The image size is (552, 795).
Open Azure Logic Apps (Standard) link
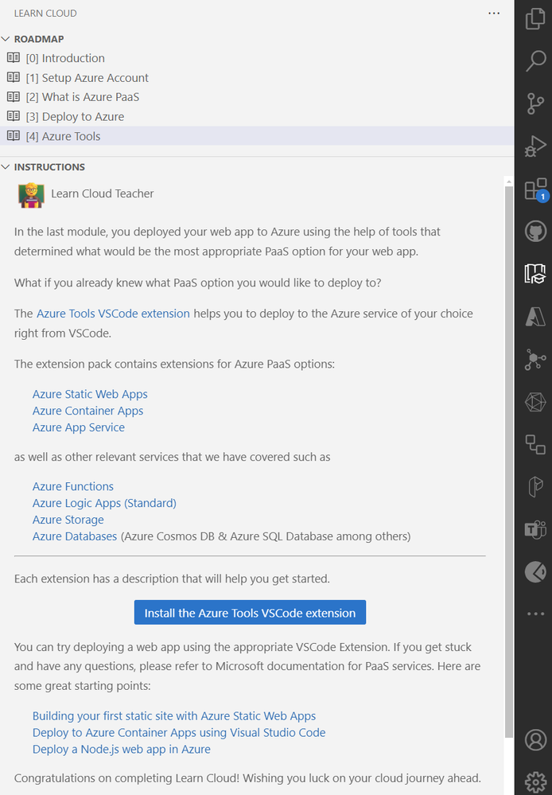click(104, 503)
